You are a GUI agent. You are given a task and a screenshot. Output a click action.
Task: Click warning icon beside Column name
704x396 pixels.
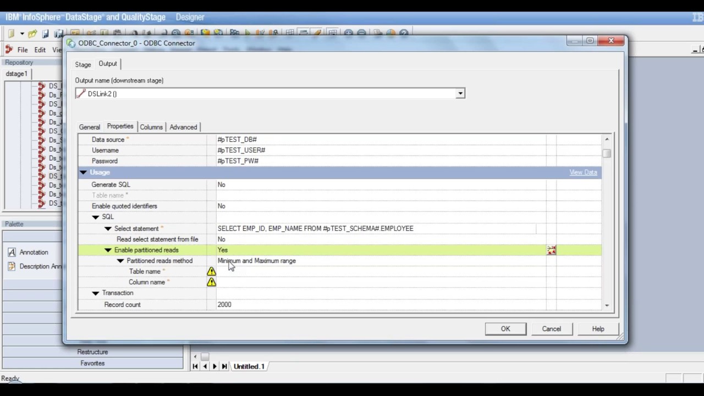click(x=211, y=282)
